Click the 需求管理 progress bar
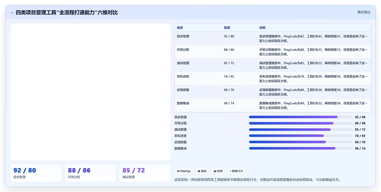 pos(301,117)
